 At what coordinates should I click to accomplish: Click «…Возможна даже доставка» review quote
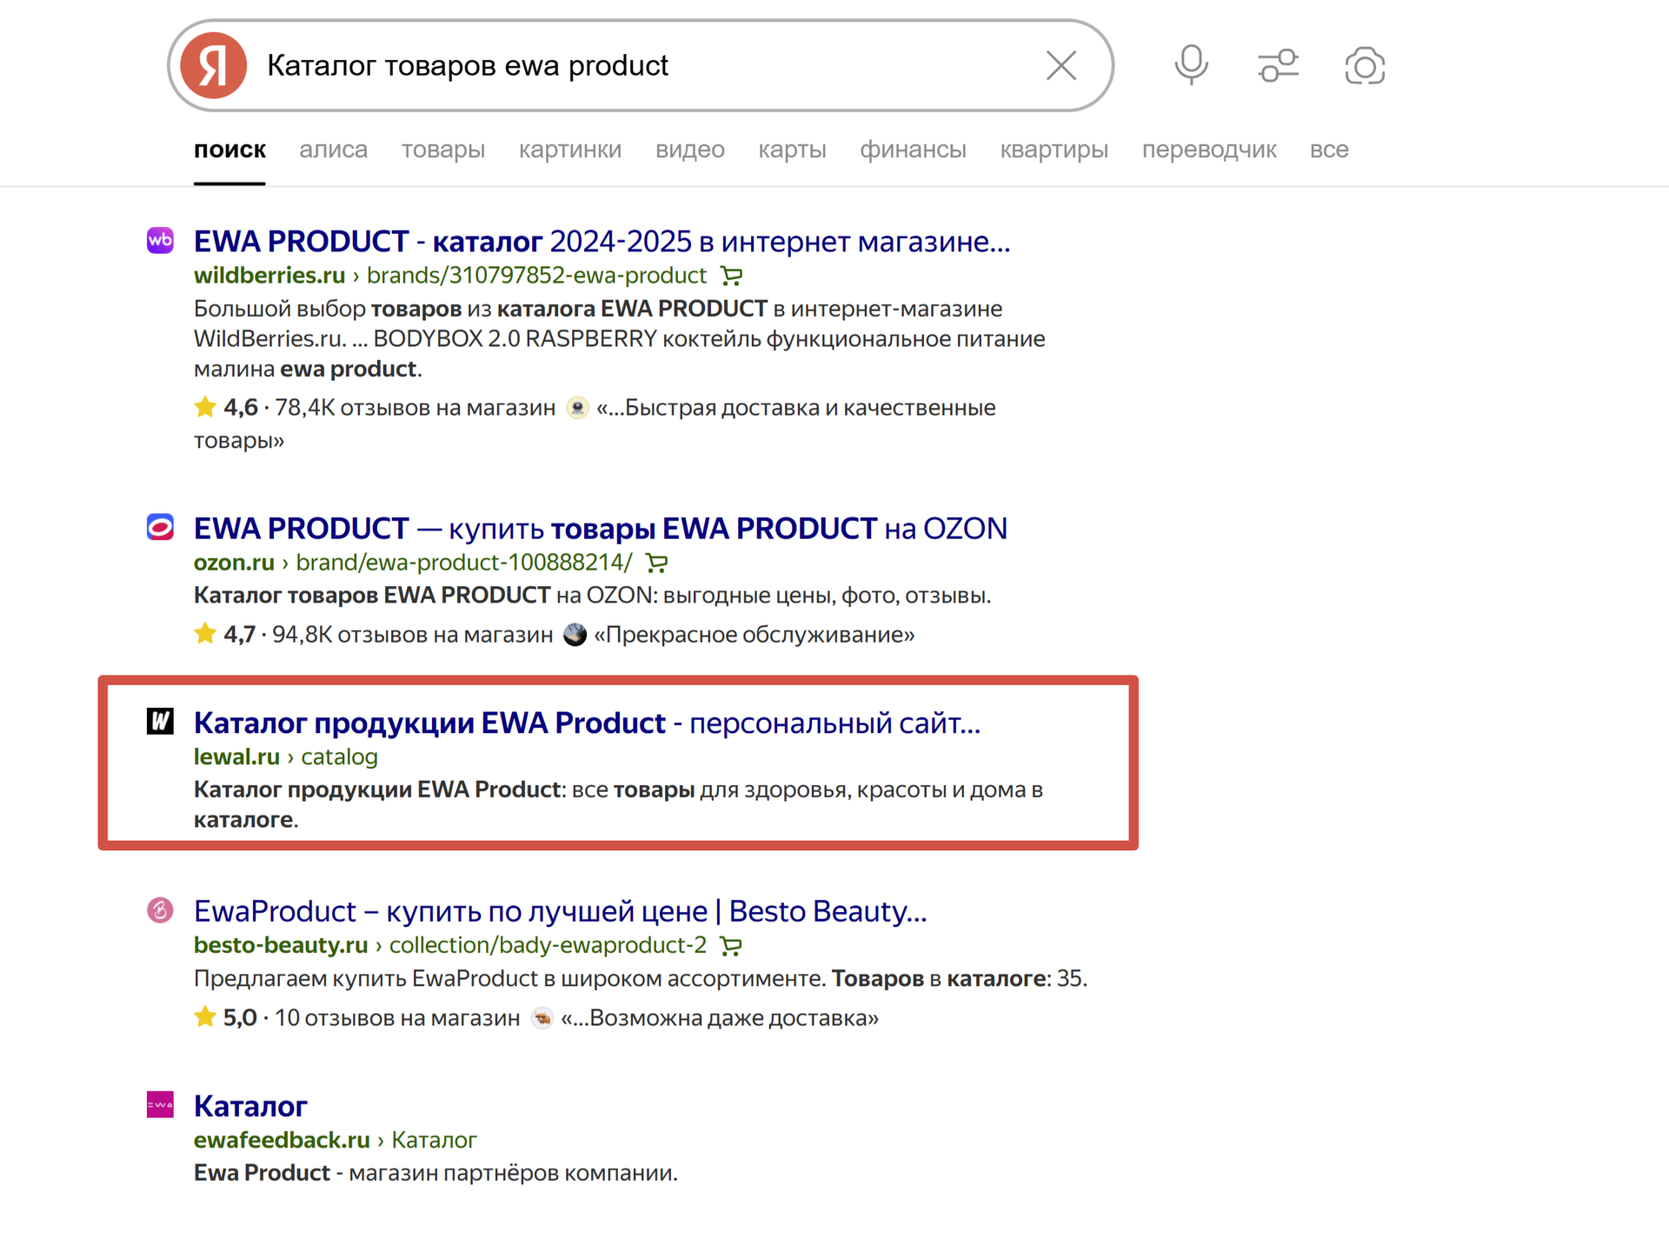click(720, 1017)
